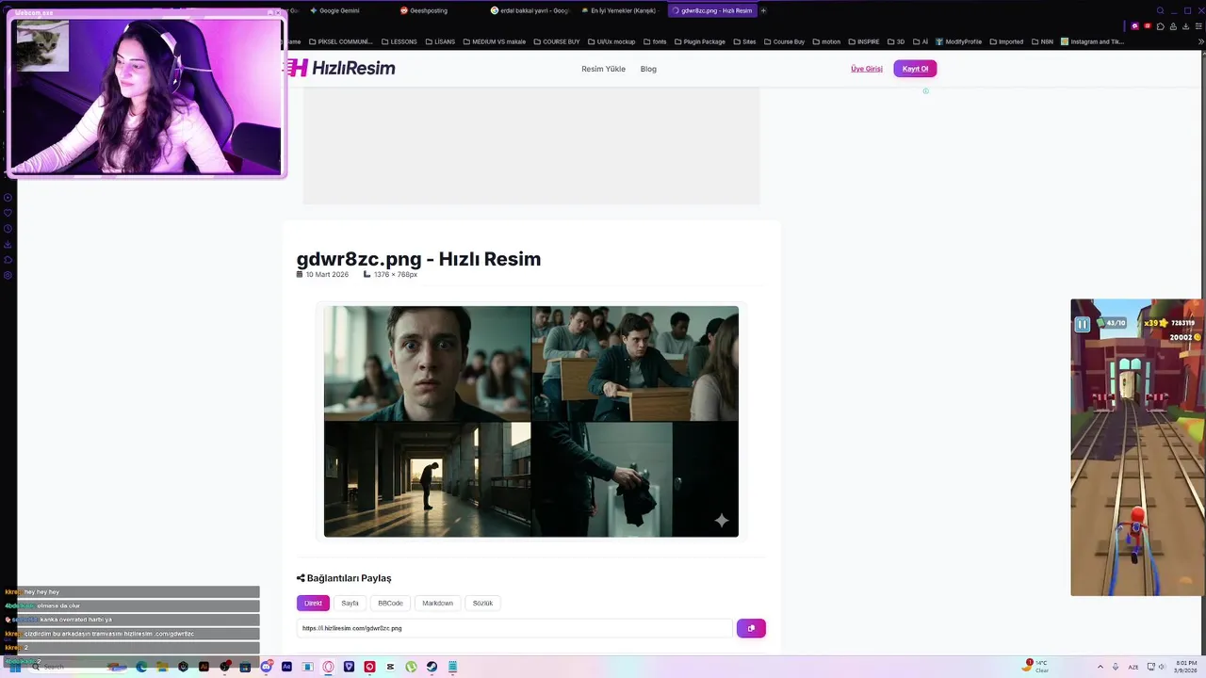The width and height of the screenshot is (1206, 678).
Task: Click the Opera browser taskbar icon
Action: click(328, 667)
